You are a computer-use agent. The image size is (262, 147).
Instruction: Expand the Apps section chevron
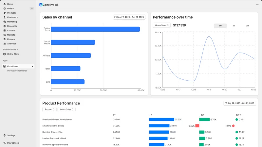pos(9,61)
